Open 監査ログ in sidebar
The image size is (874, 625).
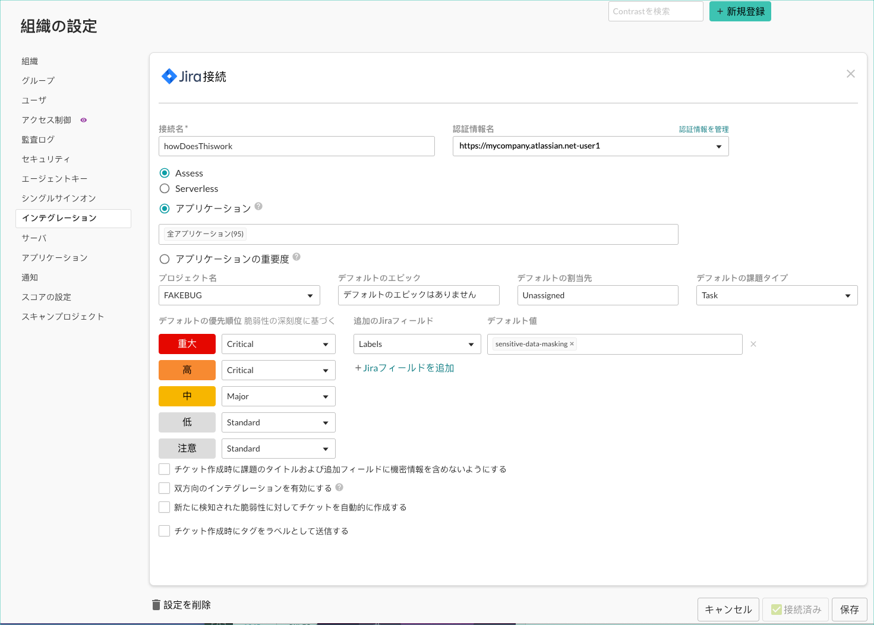pyautogui.click(x=38, y=140)
